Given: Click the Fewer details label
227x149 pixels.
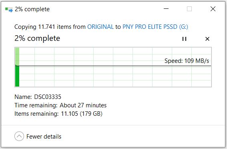Looking at the screenshot, I should pos(44,137).
